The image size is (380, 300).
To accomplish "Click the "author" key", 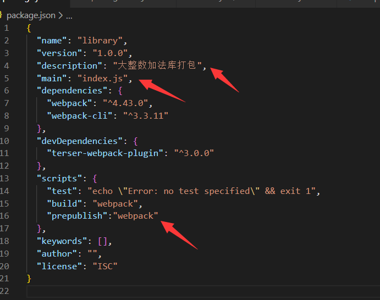I will 57,254.
